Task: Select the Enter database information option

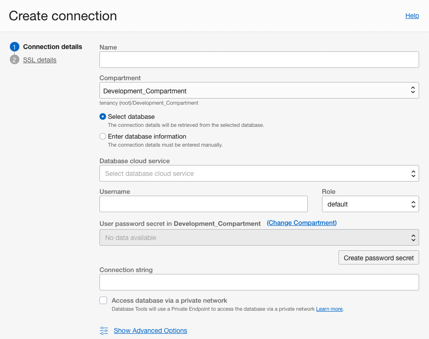Action: [103, 136]
